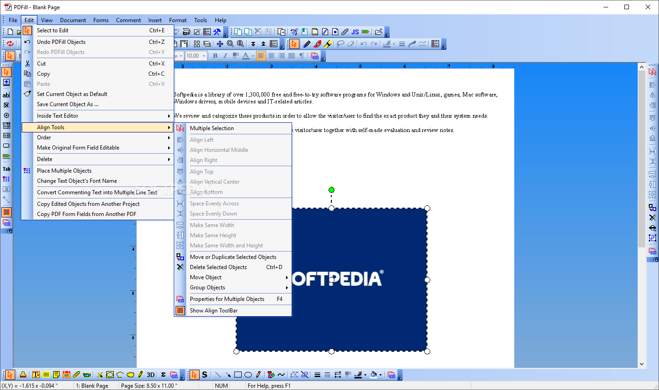This screenshot has width=659, height=390.
Task: Expand the Group Objects submenu
Action: click(x=233, y=288)
